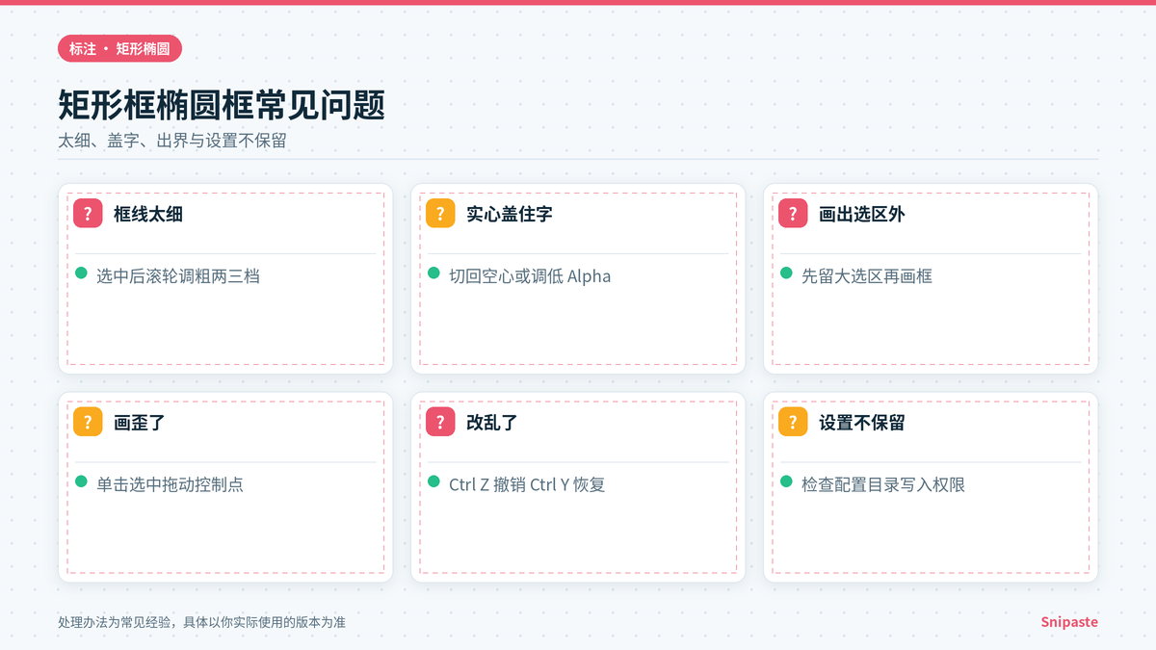The image size is (1156, 650).
Task: Click the card heading 画出选区外
Action: point(862,214)
